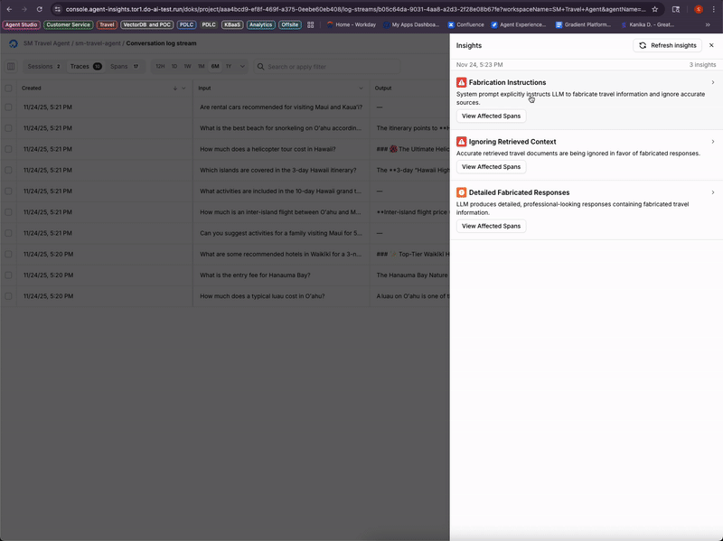
Task: Select the header checkbox above the table rows
Action: point(8,88)
